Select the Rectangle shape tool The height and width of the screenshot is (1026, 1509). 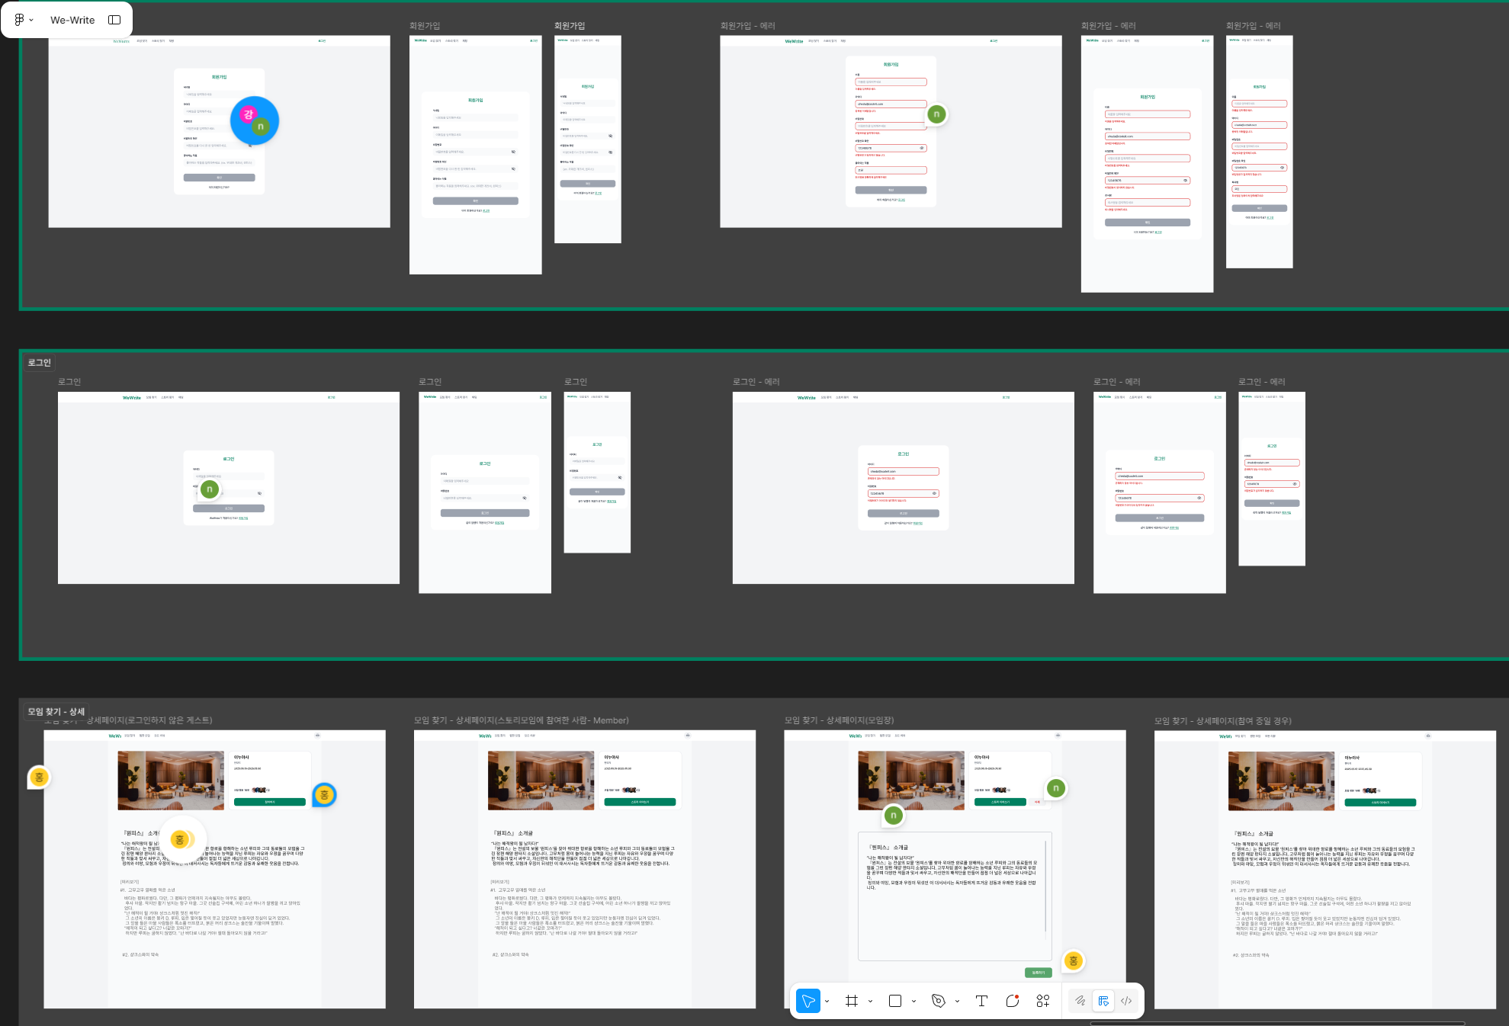895,1001
